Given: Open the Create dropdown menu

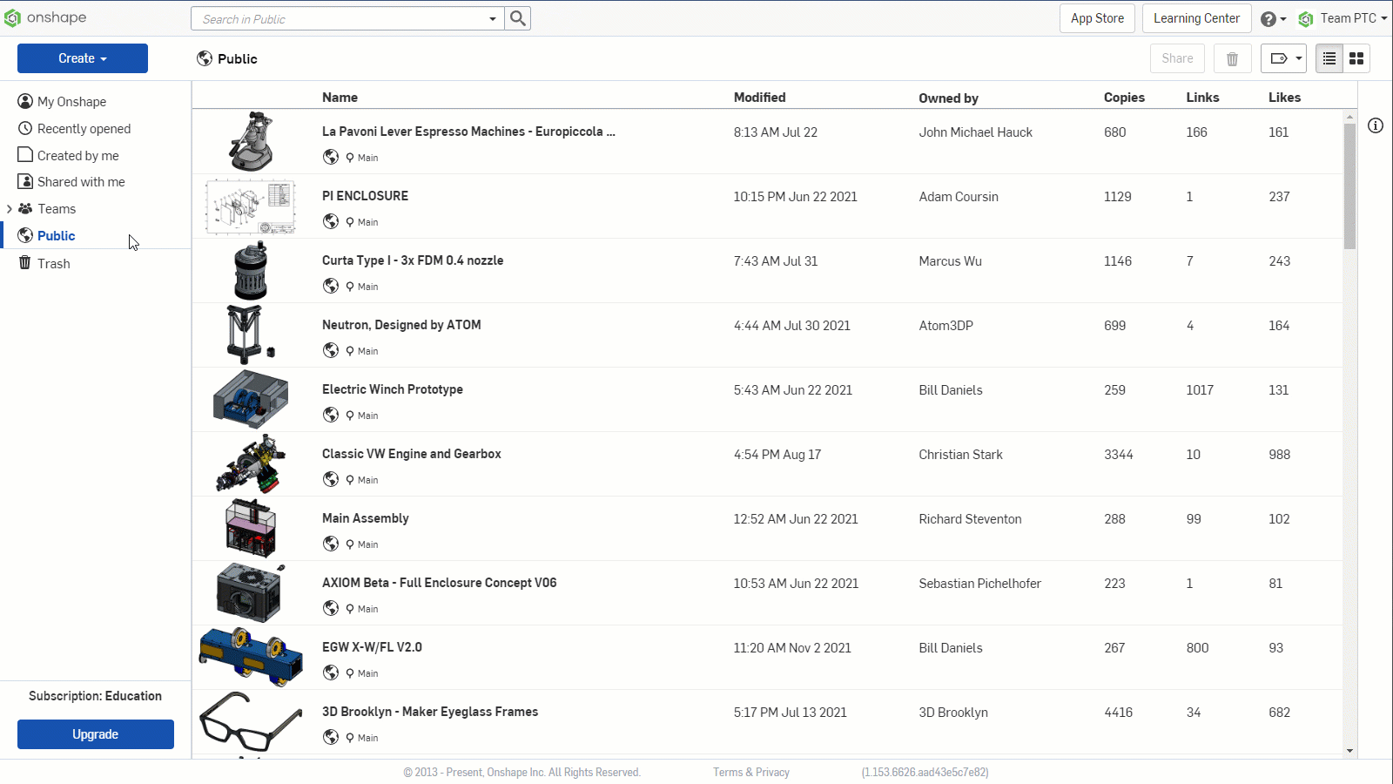Looking at the screenshot, I should coord(83,58).
